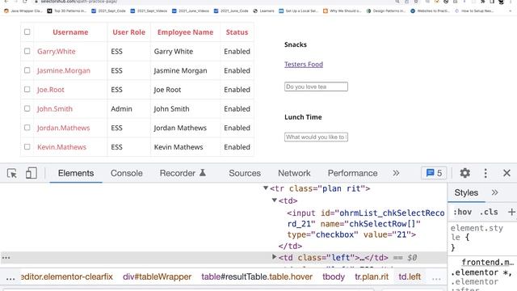The height and width of the screenshot is (291, 517).
Task: Check the Kevin.Mathews row checkbox
Action: tap(27, 146)
